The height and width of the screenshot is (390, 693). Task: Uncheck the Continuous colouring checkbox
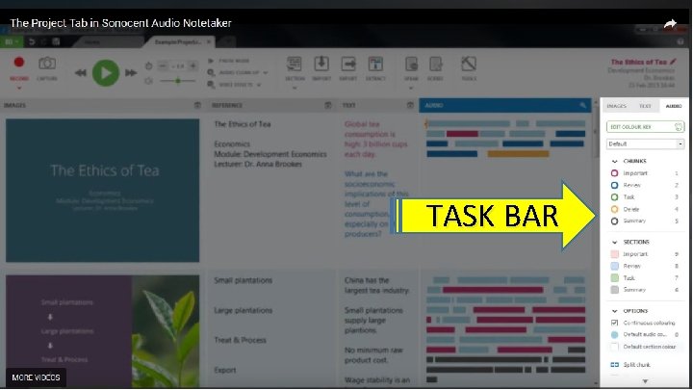click(x=614, y=323)
